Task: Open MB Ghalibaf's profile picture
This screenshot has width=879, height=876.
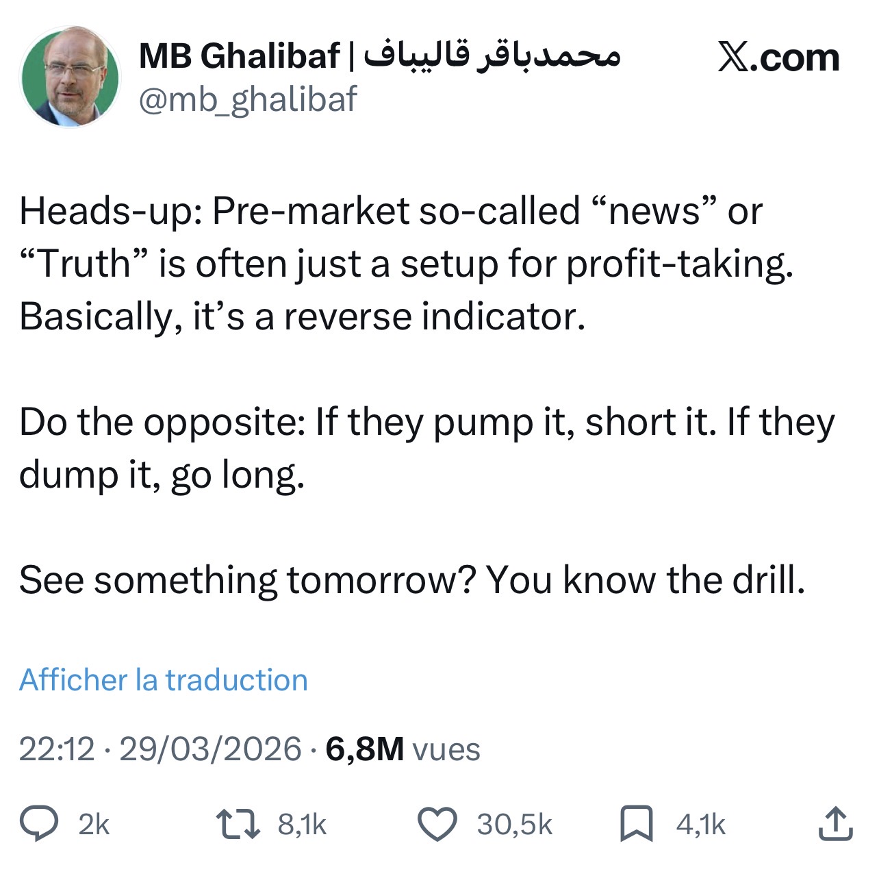Action: (x=71, y=77)
